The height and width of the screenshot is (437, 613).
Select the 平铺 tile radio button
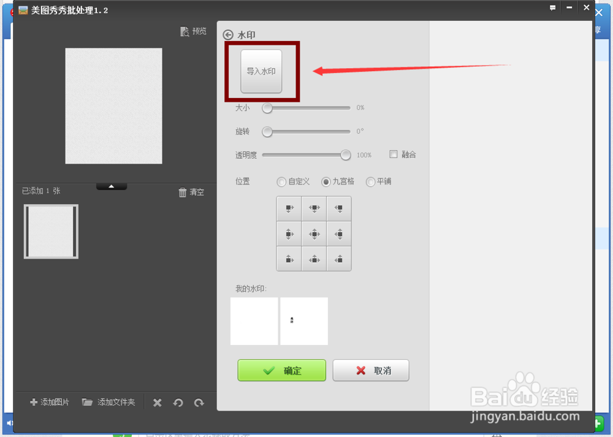[x=370, y=182]
